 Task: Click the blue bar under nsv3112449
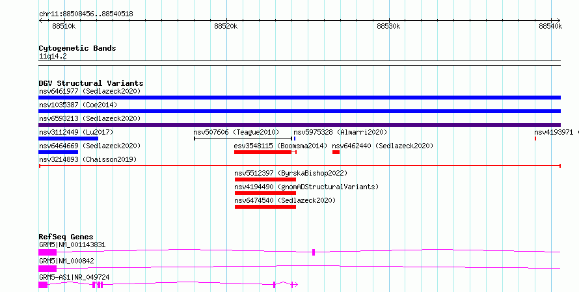click(x=68, y=139)
